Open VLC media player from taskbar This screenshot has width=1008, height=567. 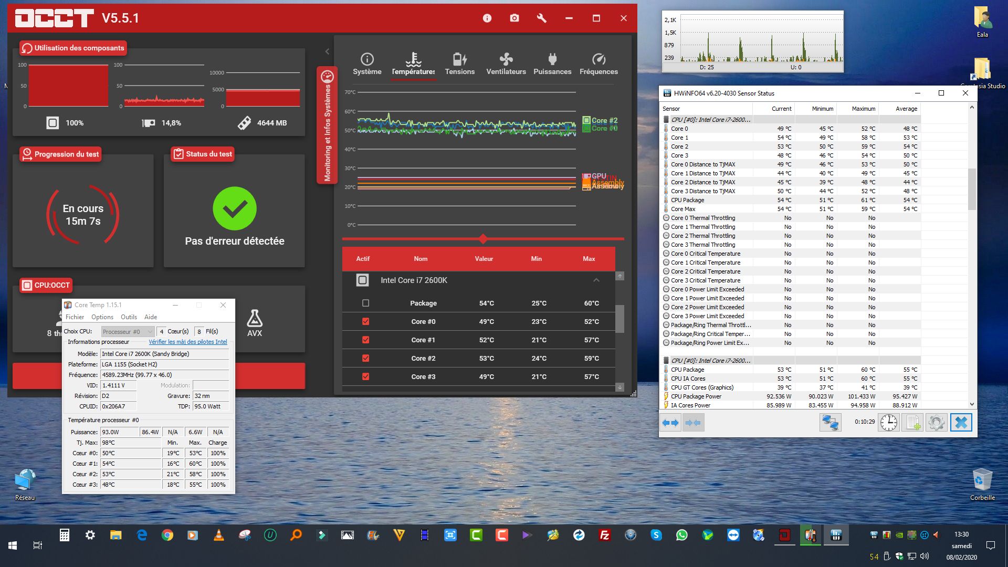(x=218, y=535)
